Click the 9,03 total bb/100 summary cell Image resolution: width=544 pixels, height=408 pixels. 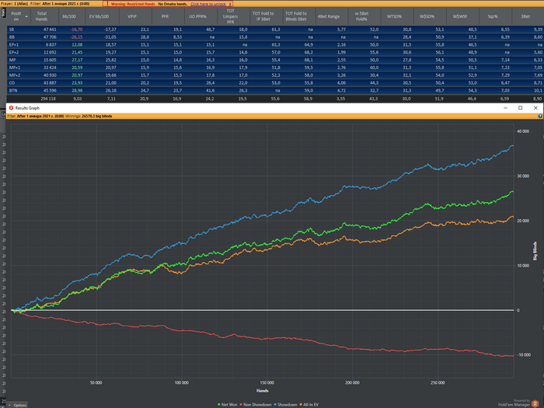(x=78, y=99)
